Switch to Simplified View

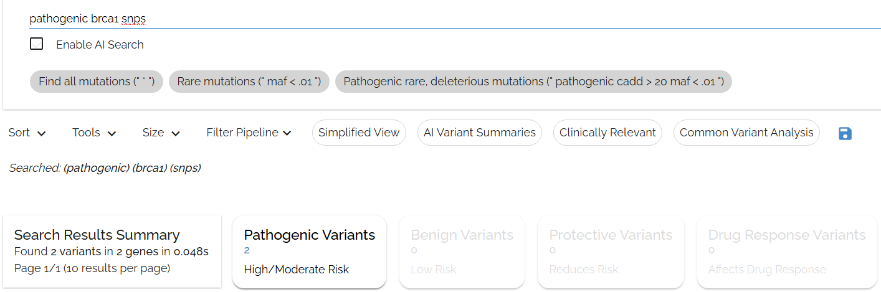(x=359, y=133)
